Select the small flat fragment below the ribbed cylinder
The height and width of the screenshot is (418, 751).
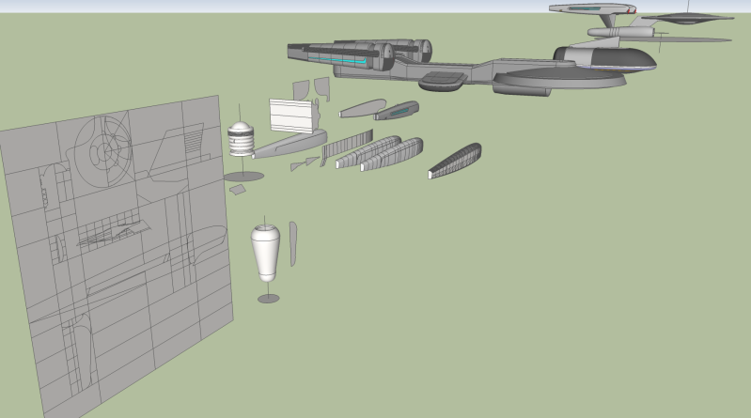(238, 190)
